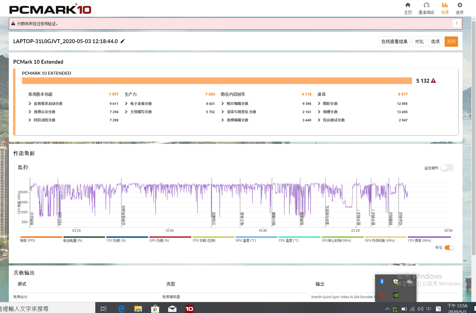Enable the 监控细节 toggle
Screen dimensions: 476x313
point(447,168)
